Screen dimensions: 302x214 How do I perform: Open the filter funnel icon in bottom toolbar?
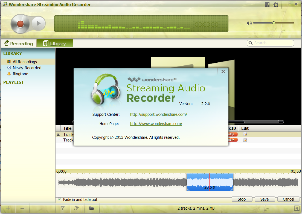click(x=63, y=208)
